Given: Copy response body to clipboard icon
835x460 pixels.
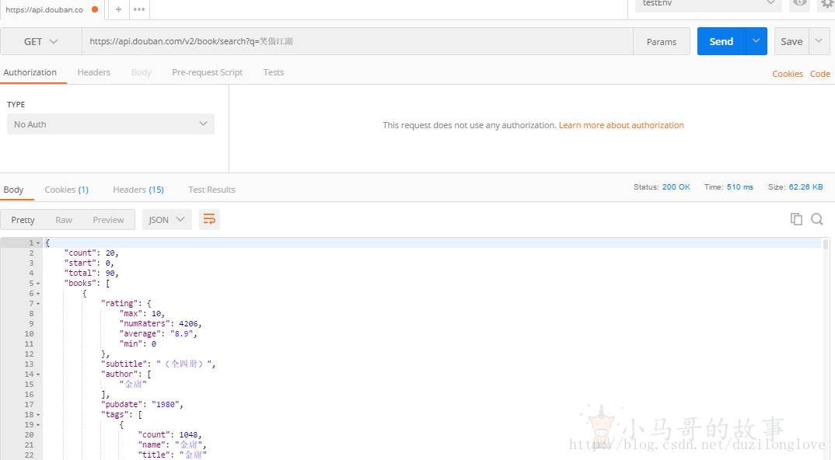Looking at the screenshot, I should (796, 219).
